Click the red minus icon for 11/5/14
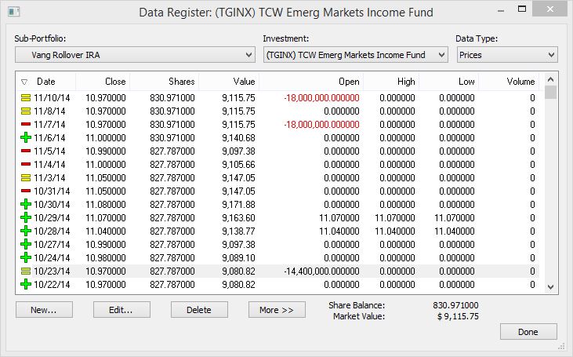Screen dimensions: 573x357 26,151
